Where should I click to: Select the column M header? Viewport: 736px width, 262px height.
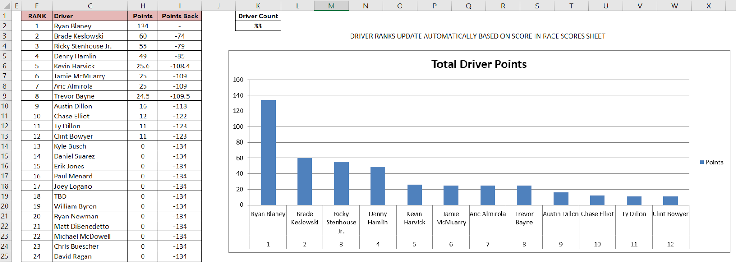(x=331, y=6)
